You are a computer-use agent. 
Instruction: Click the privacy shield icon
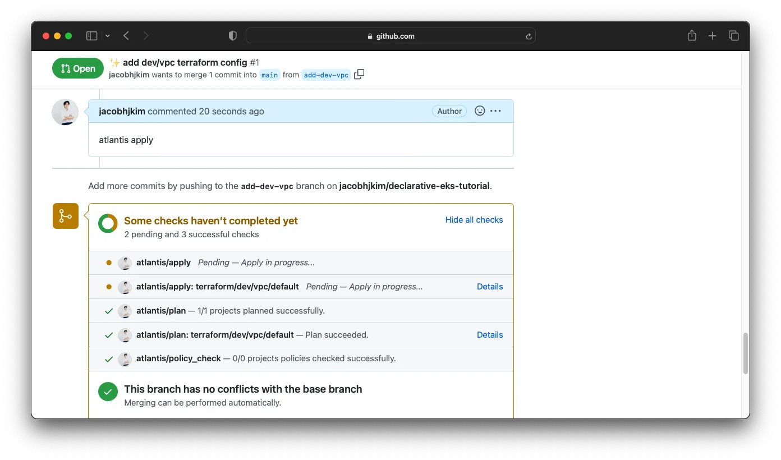pyautogui.click(x=233, y=36)
